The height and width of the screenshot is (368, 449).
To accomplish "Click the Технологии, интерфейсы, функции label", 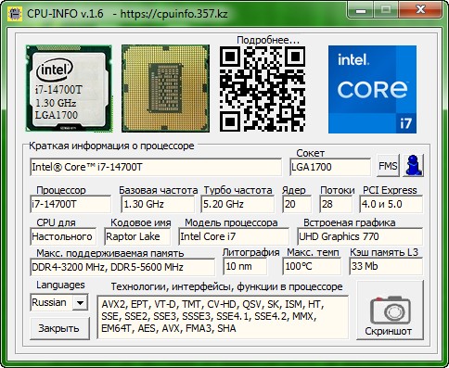I will [226, 287].
